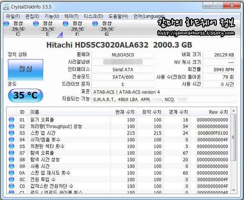The width and height of the screenshot is (244, 200).
Task: Click status orb for attribute 01 읽기 오류율
Action: (x=11, y=120)
